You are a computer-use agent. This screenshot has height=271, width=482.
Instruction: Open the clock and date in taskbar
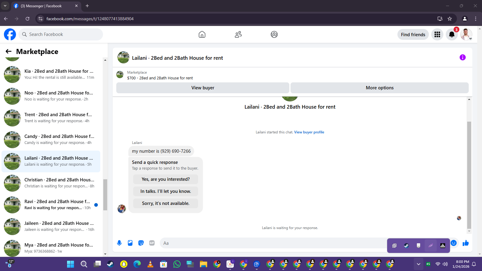tap(461, 264)
